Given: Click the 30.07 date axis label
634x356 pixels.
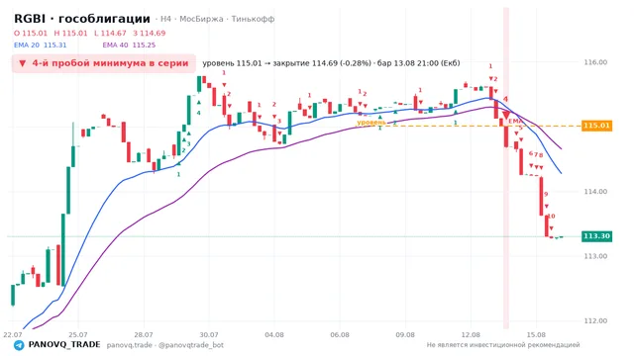Looking at the screenshot, I should click(209, 335).
